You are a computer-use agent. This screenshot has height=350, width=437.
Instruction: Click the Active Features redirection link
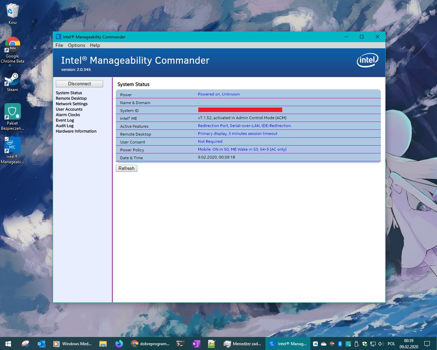click(x=244, y=126)
